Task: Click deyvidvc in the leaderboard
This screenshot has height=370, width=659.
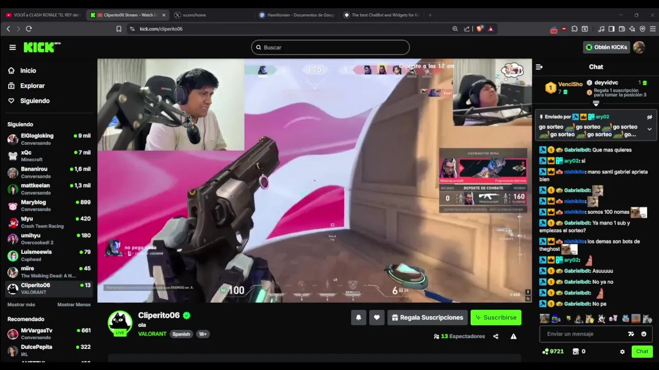Action: coord(606,83)
